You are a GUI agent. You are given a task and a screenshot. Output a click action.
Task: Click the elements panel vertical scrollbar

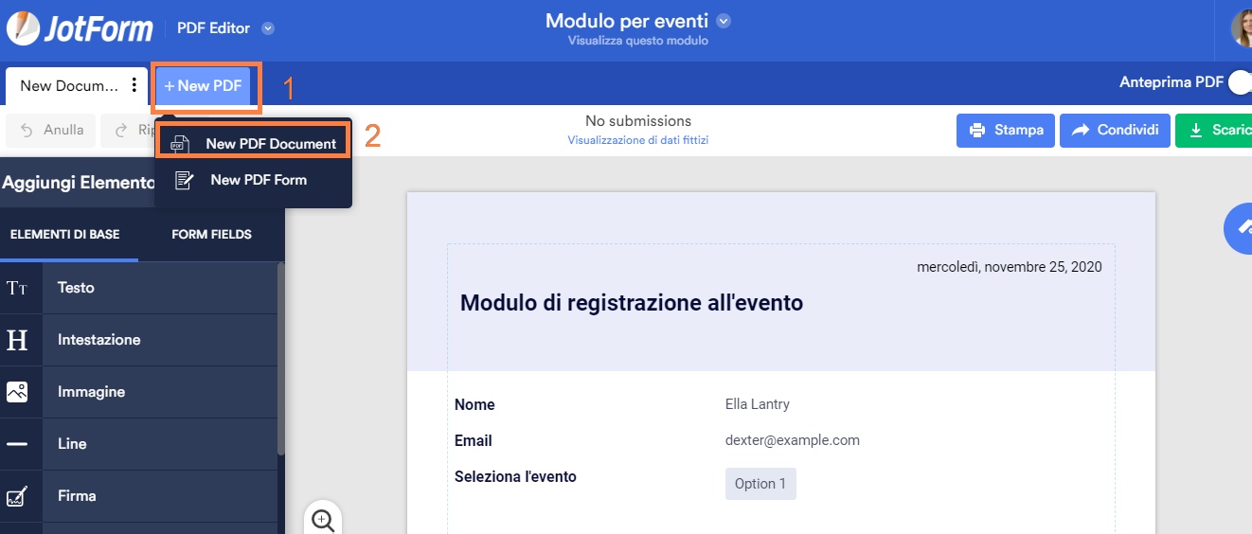click(280, 360)
